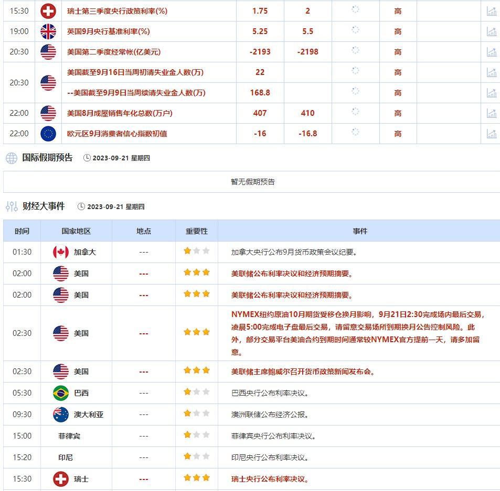500x491 pixels.
Task: Open chart icon for 续请失业金人数 row
Action: pyautogui.click(x=492, y=93)
